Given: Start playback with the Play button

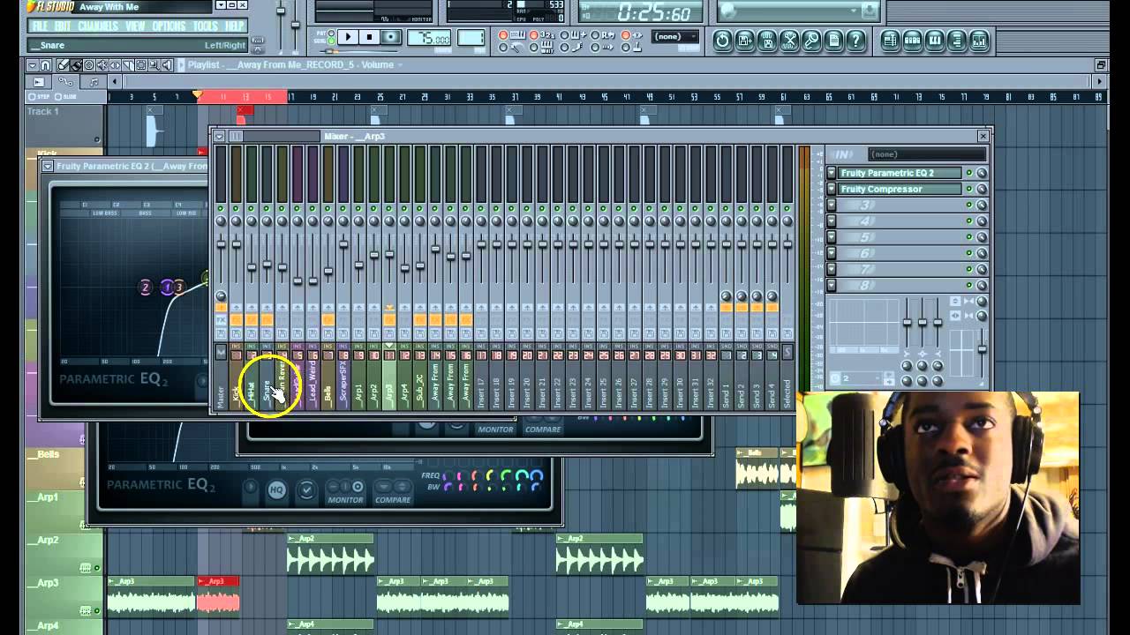Looking at the screenshot, I should point(348,37).
